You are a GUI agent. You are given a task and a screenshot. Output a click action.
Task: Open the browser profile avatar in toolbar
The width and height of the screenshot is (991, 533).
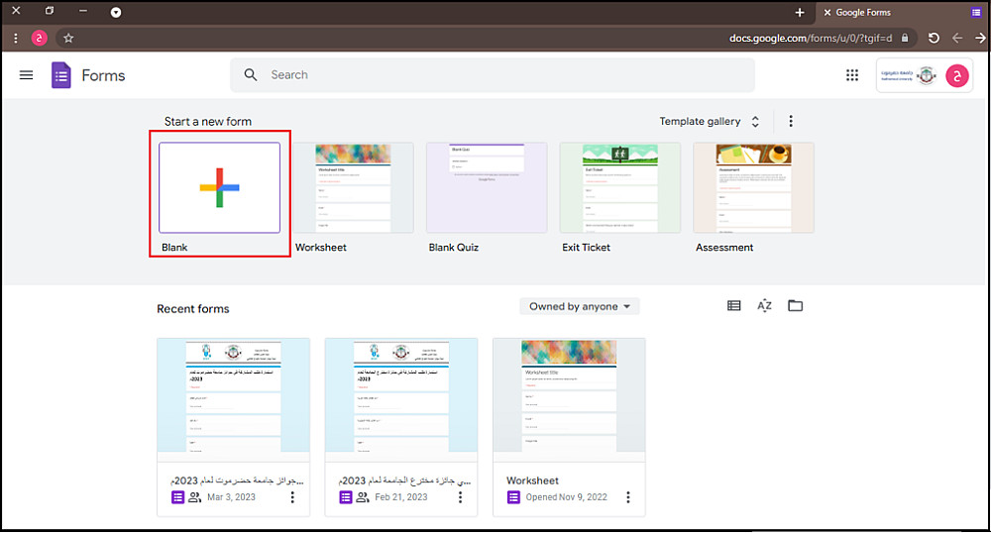pos(40,38)
